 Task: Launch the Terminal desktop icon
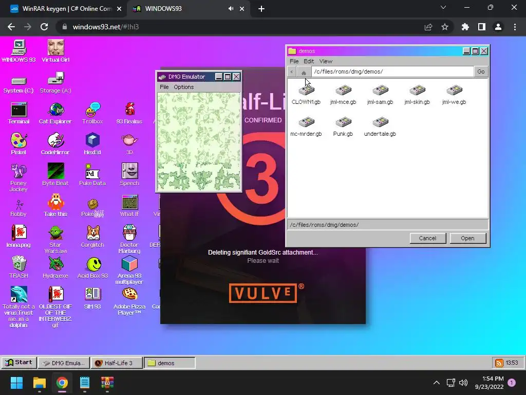[18, 113]
